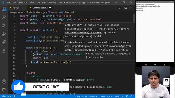Open the Source Control view

4,25
